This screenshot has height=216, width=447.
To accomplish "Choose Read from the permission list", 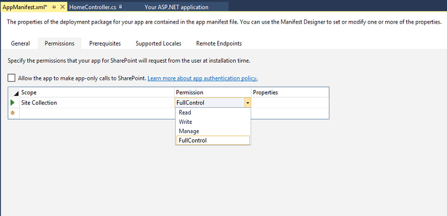I will click(213, 112).
